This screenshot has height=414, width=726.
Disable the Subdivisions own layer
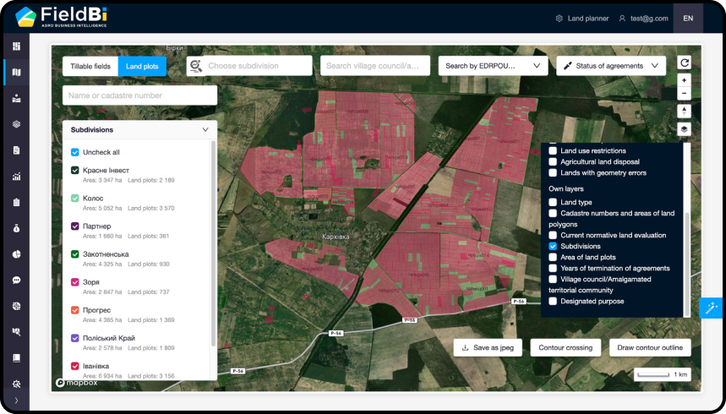[553, 247]
